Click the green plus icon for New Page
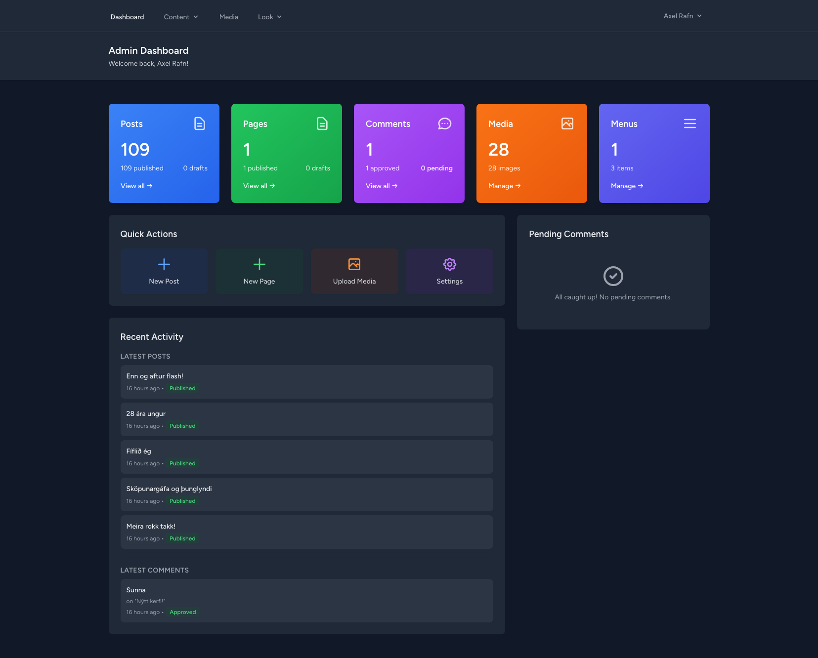This screenshot has height=658, width=818. point(259,265)
